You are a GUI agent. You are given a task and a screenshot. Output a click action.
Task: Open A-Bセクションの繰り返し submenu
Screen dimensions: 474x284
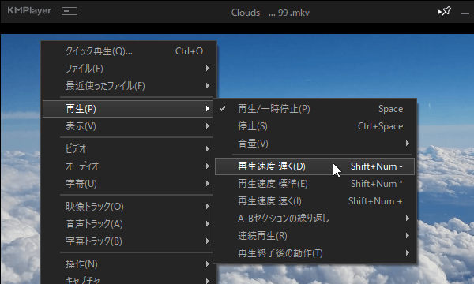(314, 219)
